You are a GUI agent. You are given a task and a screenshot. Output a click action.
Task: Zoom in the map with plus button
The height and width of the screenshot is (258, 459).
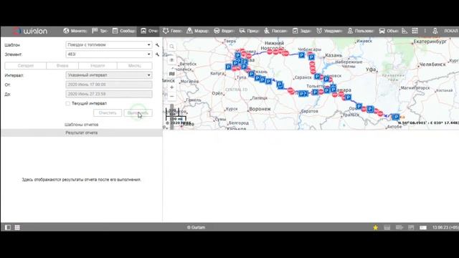172,87
